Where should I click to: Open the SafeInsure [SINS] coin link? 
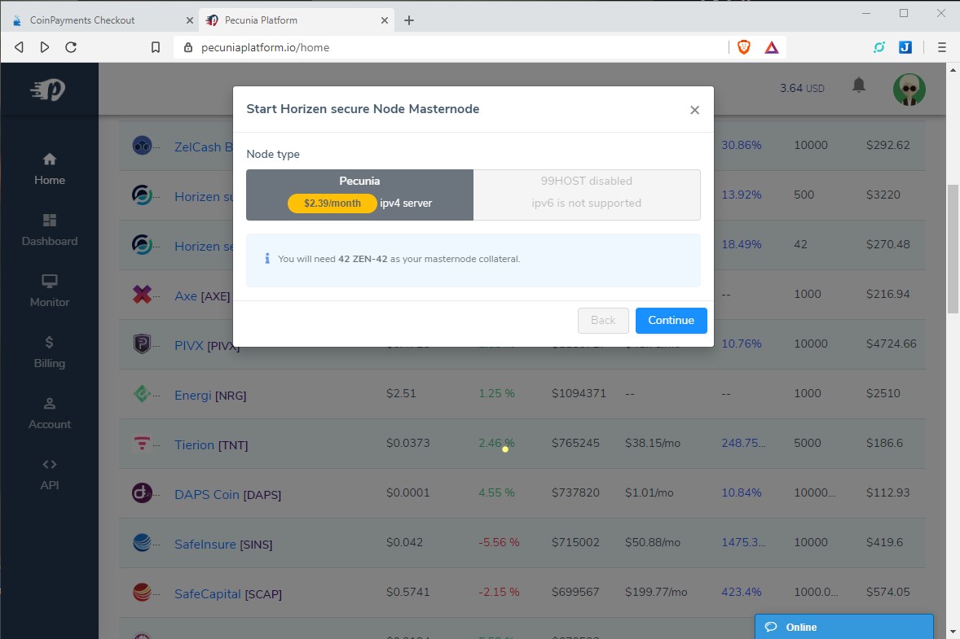pos(223,544)
